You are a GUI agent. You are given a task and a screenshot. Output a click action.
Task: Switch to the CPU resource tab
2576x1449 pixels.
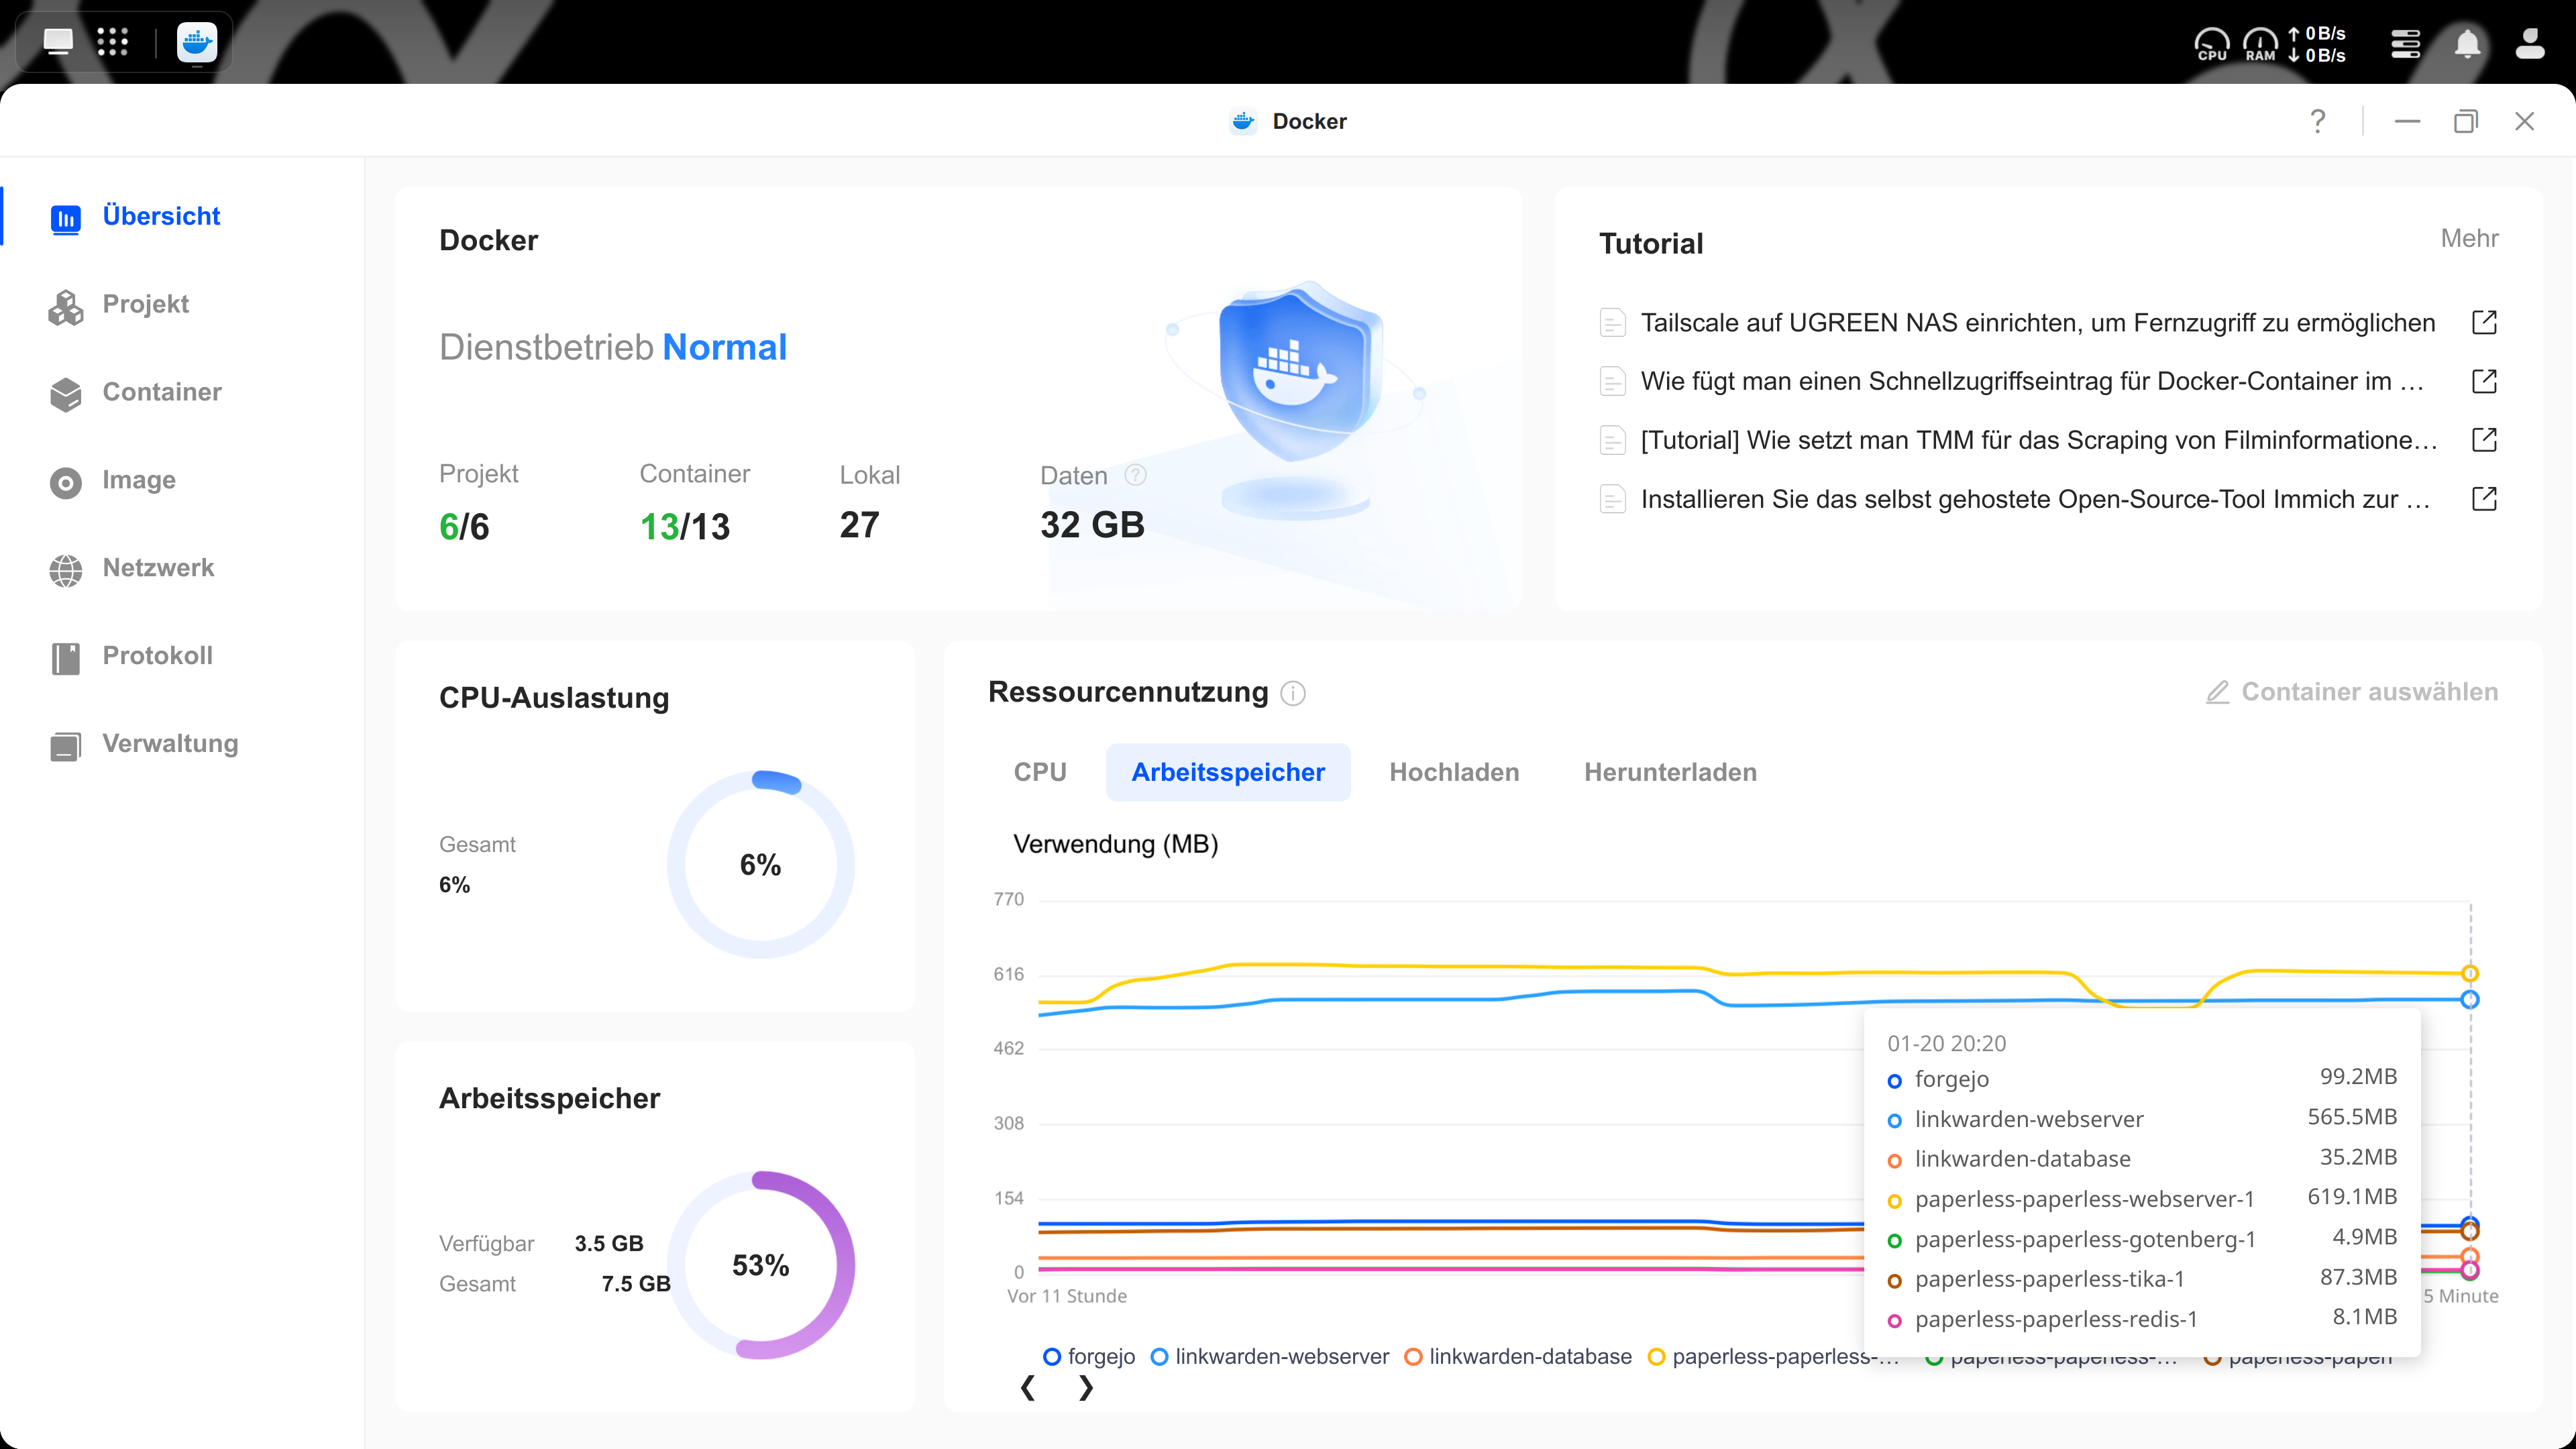(1040, 772)
